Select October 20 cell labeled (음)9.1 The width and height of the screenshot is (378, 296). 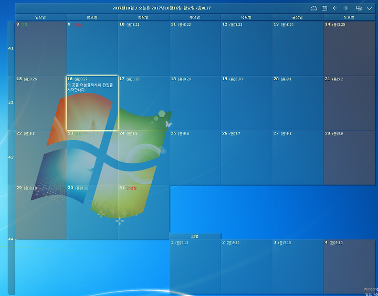click(x=298, y=103)
